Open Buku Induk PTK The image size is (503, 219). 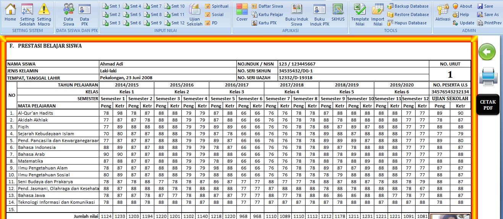319,14
